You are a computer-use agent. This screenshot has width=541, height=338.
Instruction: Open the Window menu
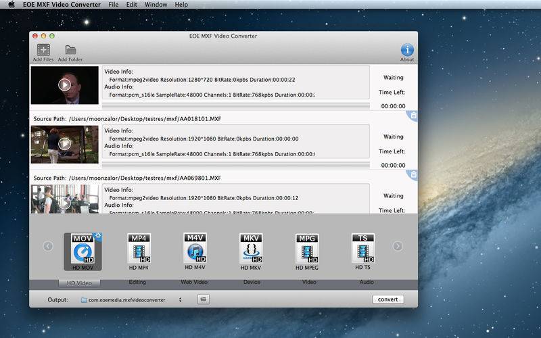pyautogui.click(x=156, y=5)
